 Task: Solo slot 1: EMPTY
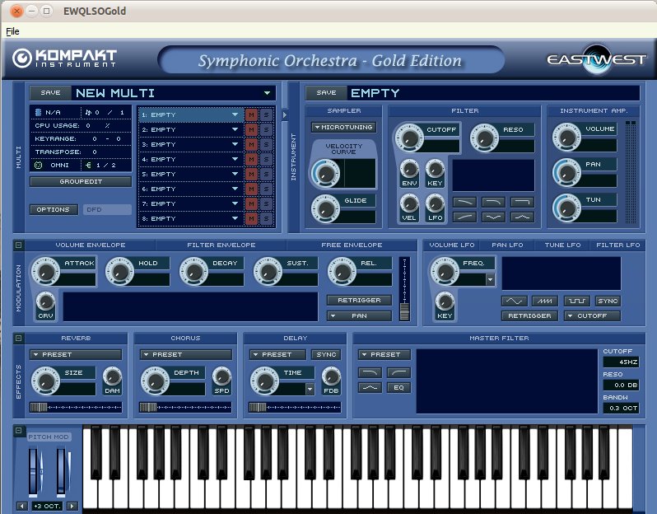266,114
